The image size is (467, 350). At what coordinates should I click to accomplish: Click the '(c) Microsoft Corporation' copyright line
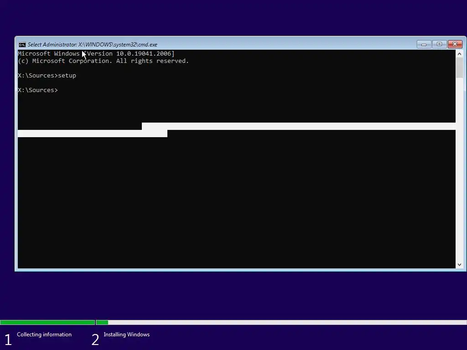pyautogui.click(x=103, y=61)
